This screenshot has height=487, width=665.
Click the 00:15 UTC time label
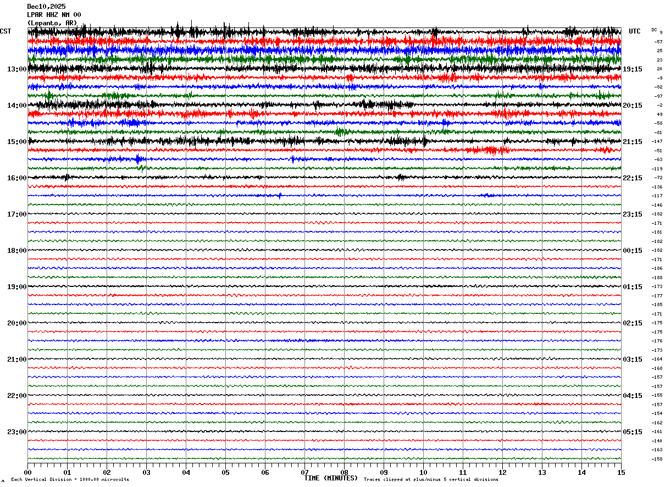(633, 251)
